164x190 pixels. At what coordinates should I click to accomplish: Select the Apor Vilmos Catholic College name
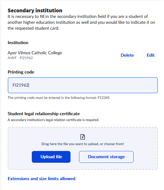coord(35,53)
